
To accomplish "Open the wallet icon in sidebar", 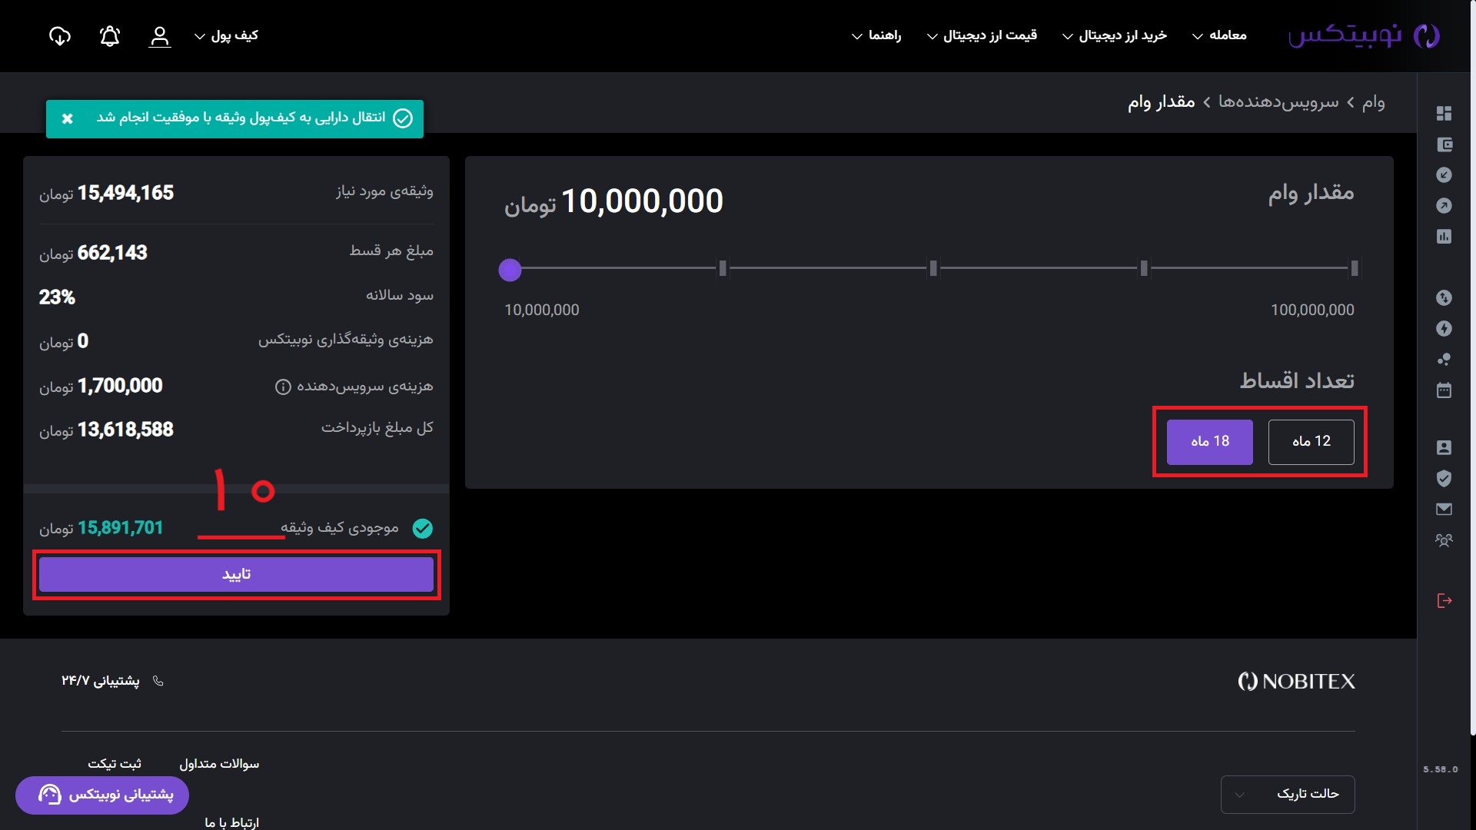I will [1444, 144].
